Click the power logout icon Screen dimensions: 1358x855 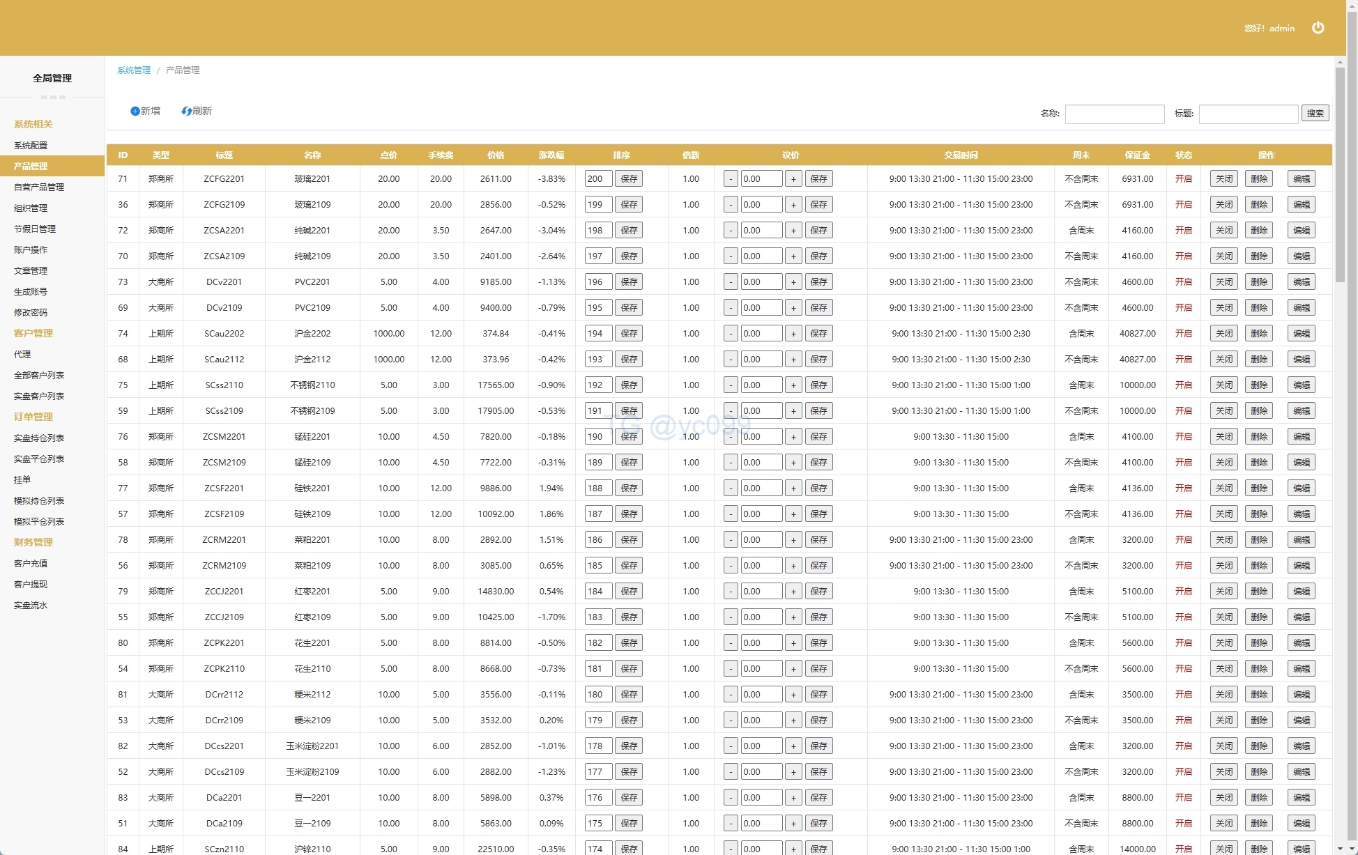pos(1318,28)
